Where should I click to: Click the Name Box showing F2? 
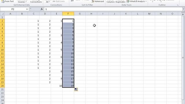13,9
